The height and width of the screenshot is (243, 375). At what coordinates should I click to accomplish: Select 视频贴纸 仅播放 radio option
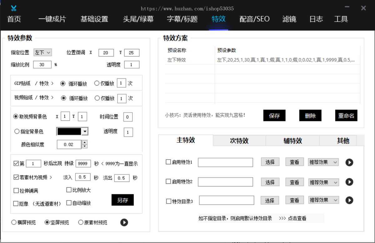[97, 98]
